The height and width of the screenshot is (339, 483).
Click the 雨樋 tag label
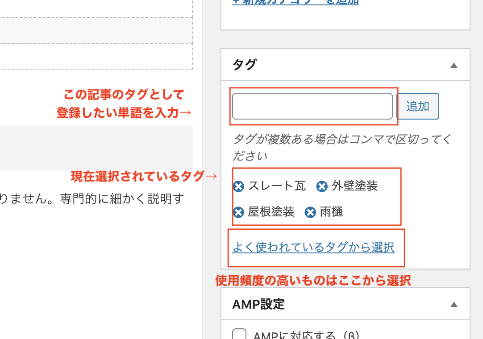point(332,212)
